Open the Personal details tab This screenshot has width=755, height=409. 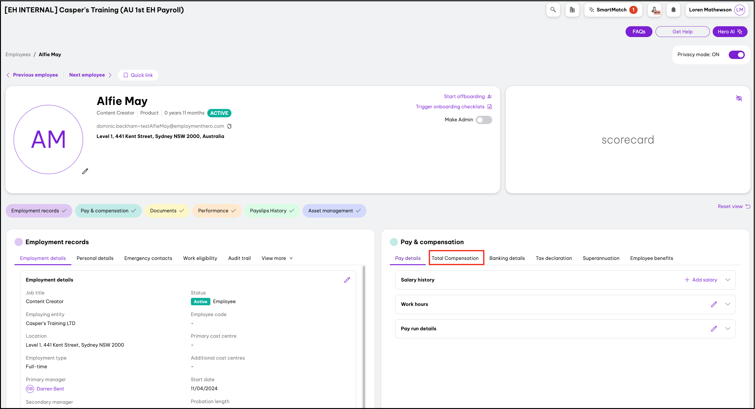[x=95, y=258]
